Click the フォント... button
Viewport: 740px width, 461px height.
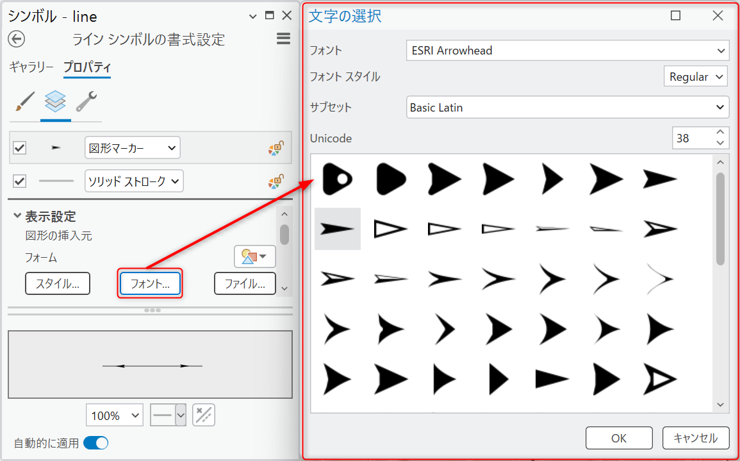(150, 283)
